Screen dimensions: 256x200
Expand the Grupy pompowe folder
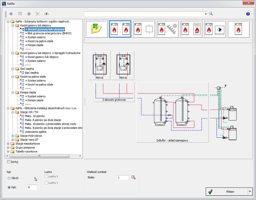[8, 147]
